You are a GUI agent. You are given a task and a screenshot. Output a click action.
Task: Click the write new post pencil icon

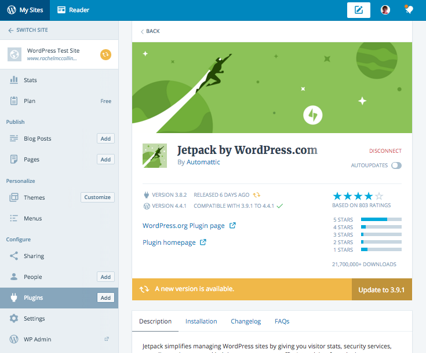[359, 10]
